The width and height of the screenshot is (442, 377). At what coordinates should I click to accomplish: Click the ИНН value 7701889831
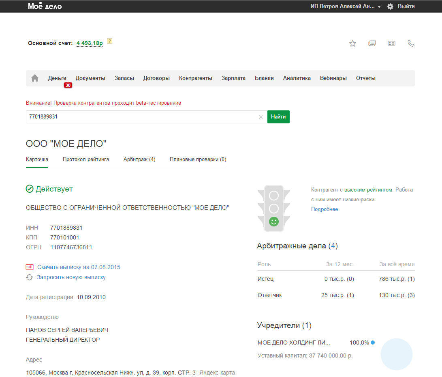click(x=66, y=228)
